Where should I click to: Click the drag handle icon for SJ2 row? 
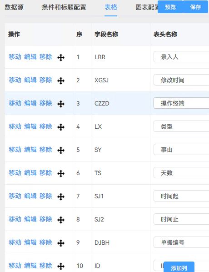pyautogui.click(x=61, y=220)
